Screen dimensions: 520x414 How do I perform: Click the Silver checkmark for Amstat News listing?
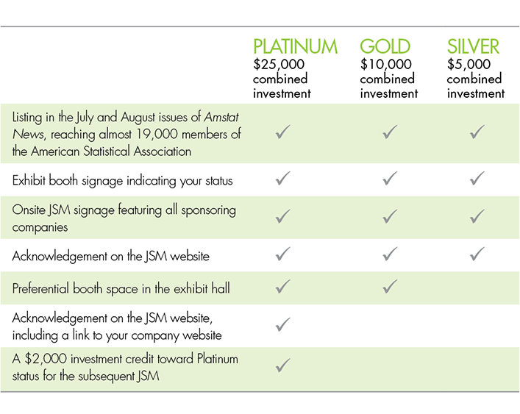pos(477,132)
